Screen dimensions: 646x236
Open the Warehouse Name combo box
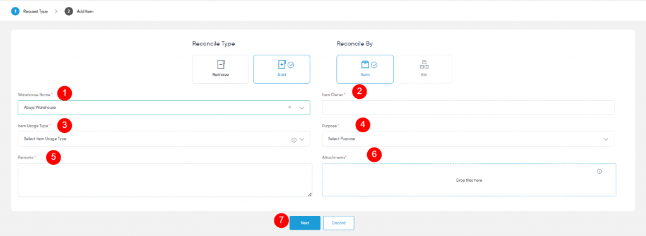click(164, 108)
